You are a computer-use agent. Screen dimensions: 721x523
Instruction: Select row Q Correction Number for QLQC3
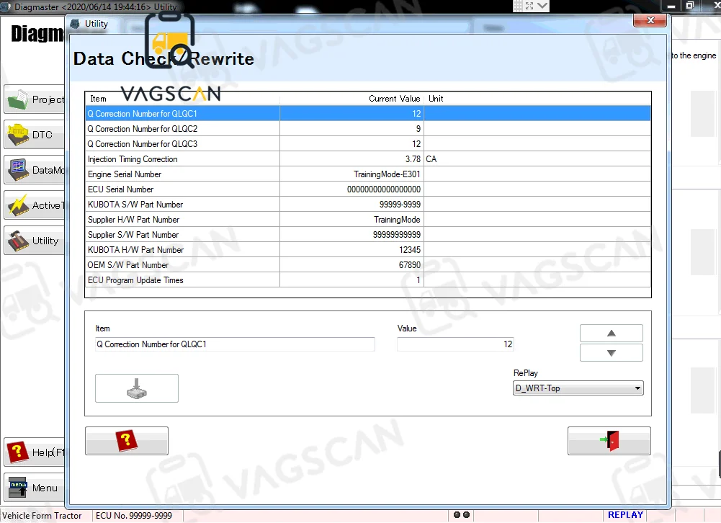(368, 144)
